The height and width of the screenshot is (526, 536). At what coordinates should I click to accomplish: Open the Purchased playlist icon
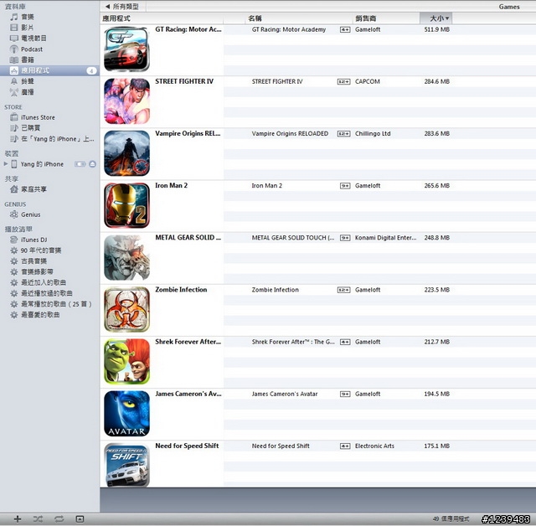pyautogui.click(x=14, y=128)
